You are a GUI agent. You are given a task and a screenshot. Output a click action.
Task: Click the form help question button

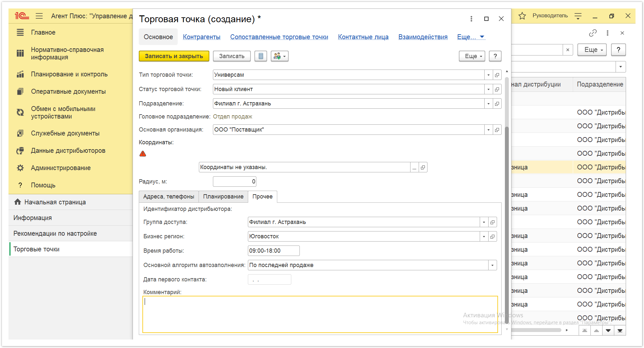495,56
